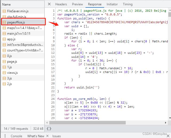Screen dimensions: 171x138
Task: Click the xlsx.full.min.js script icon
Action: tap(4, 17)
